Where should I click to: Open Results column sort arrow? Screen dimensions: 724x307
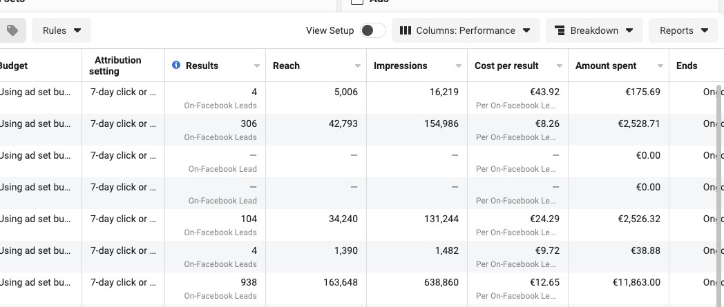(257, 66)
